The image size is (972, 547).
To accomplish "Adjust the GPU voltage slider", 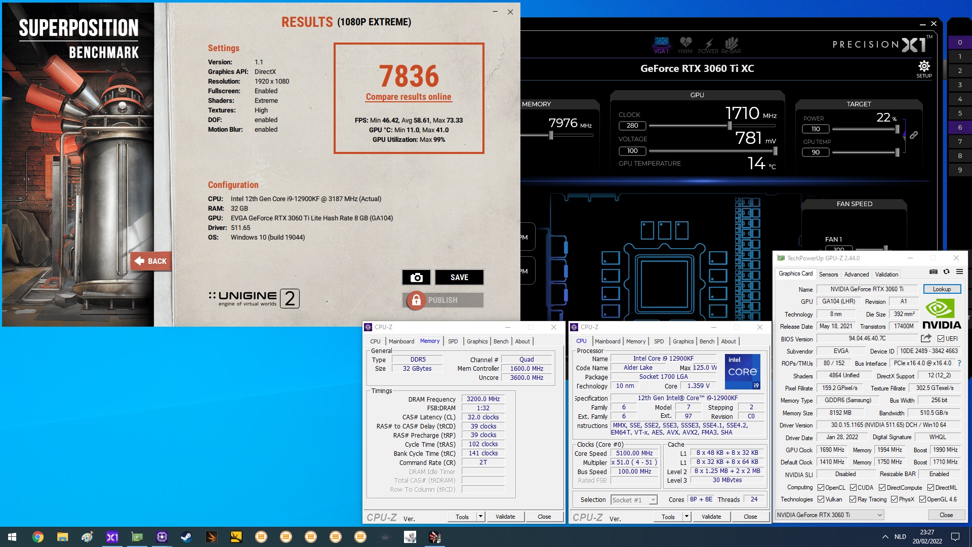I will click(775, 151).
